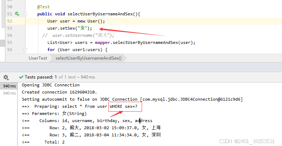282x146 pixels.
Task: Run test via gutter icon on line 51
Action: (x=17, y=14)
